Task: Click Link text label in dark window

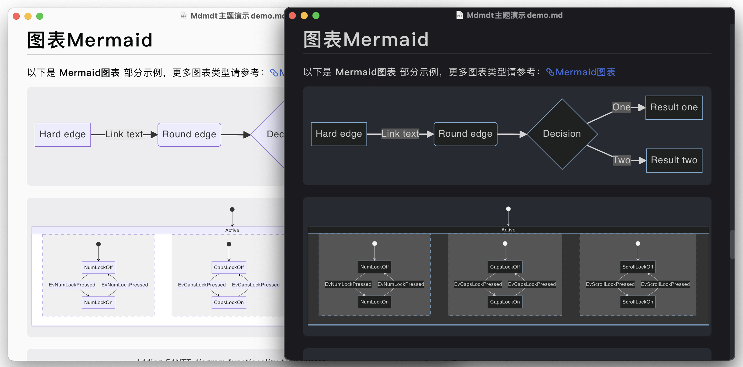Action: [400, 134]
